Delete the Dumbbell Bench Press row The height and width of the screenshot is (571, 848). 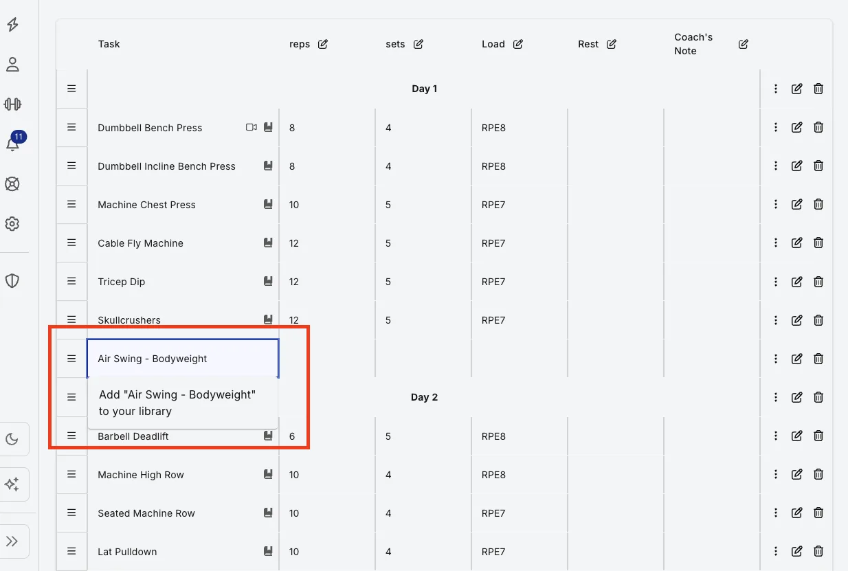[818, 127]
